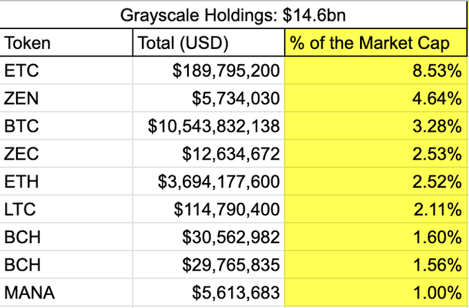Select the $3,694,177,600 total cell
Viewport: 469px width, 308px height.
pyautogui.click(x=208, y=182)
